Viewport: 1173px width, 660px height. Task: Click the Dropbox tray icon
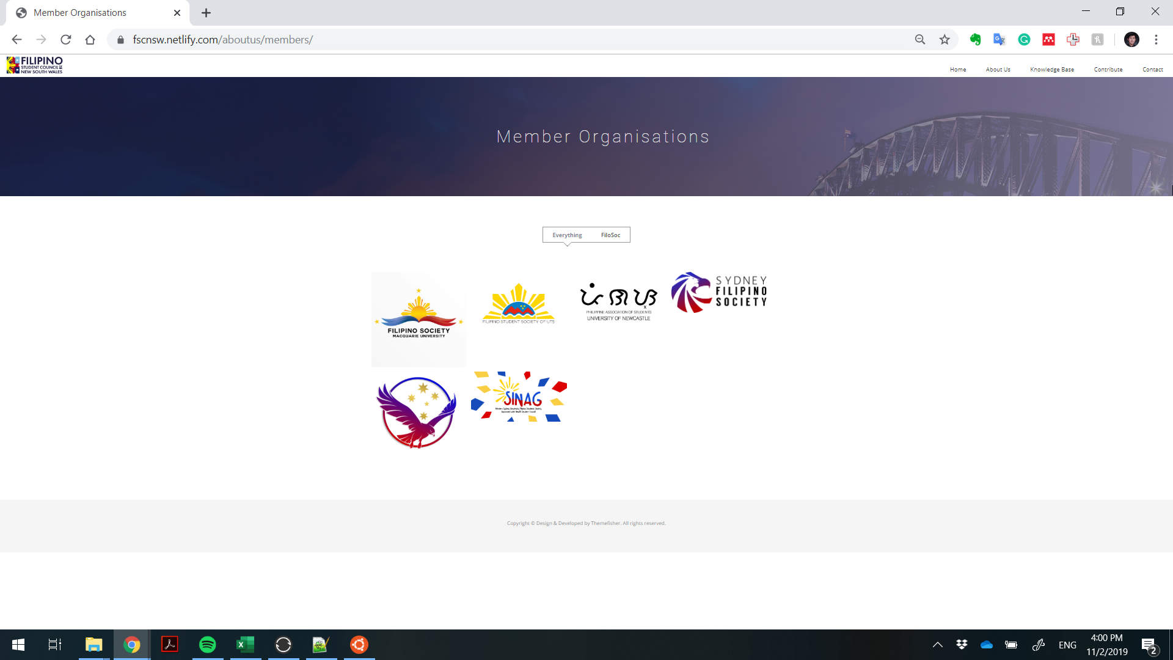(x=962, y=645)
